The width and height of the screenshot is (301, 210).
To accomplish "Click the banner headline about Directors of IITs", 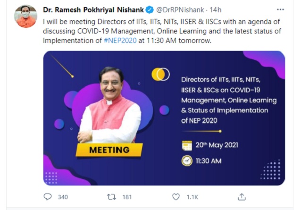I will [228, 100].
